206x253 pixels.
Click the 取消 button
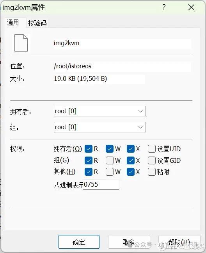click(x=129, y=242)
